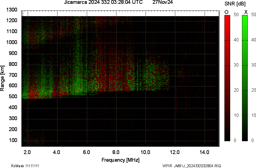Image resolution: width=256 pixels, height=168 pixels.
Task: Click the 100 km range tick label
Action: coord(13,140)
